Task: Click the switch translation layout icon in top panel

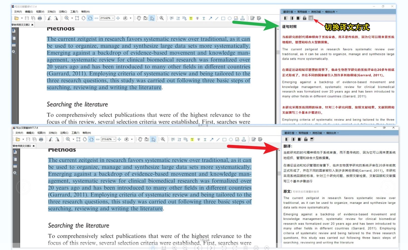Action: click(311, 18)
